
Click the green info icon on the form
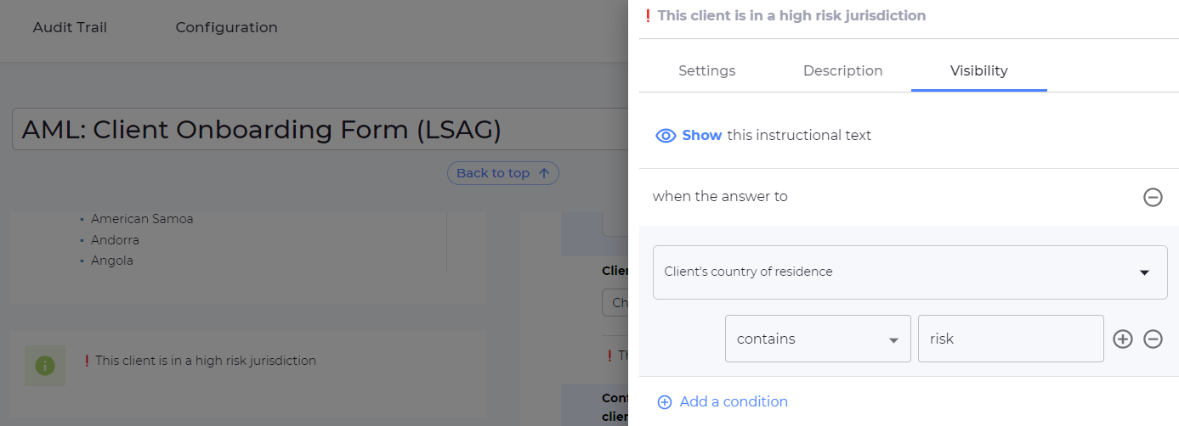pyautogui.click(x=45, y=366)
